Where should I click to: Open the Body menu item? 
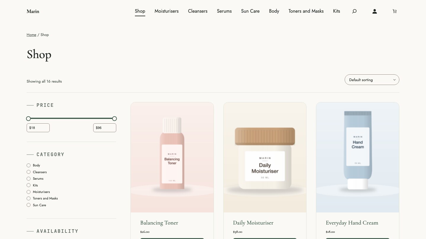point(274,11)
